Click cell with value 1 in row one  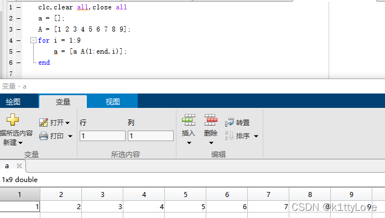click(20, 207)
